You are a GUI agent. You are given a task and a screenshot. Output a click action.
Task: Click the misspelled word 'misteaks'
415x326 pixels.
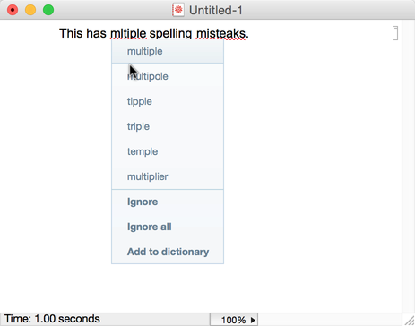click(x=220, y=33)
